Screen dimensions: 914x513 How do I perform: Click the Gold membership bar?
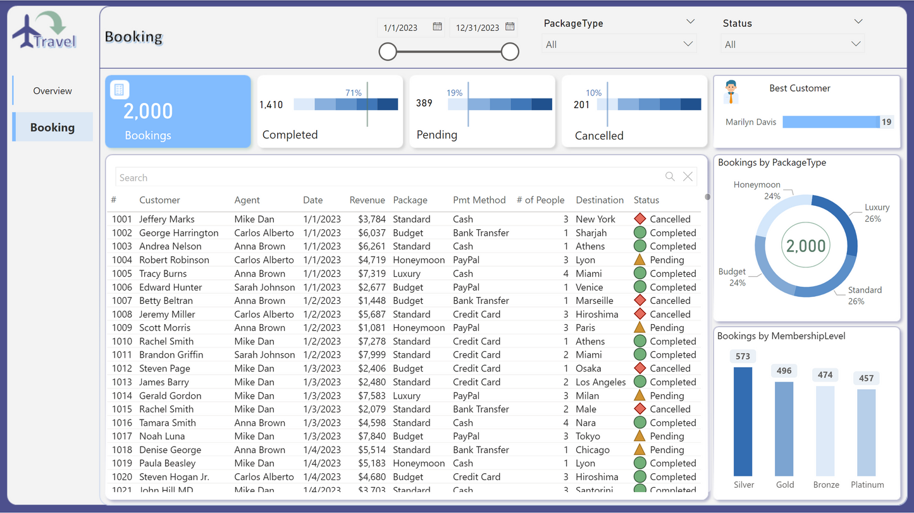784,429
